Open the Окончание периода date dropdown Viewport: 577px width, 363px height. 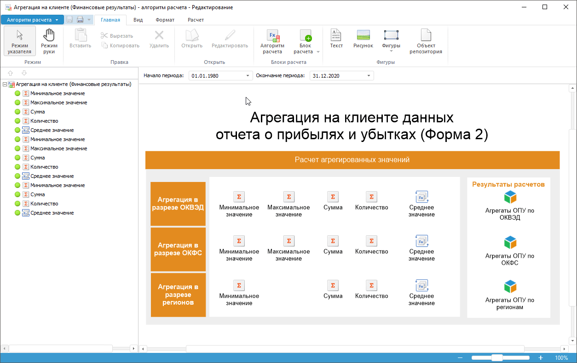pos(369,76)
